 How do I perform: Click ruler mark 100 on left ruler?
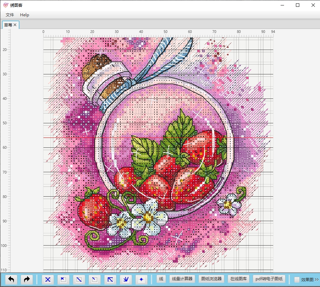4,246
